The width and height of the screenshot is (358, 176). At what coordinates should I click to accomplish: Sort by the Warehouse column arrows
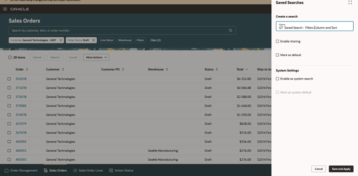pos(167,69)
